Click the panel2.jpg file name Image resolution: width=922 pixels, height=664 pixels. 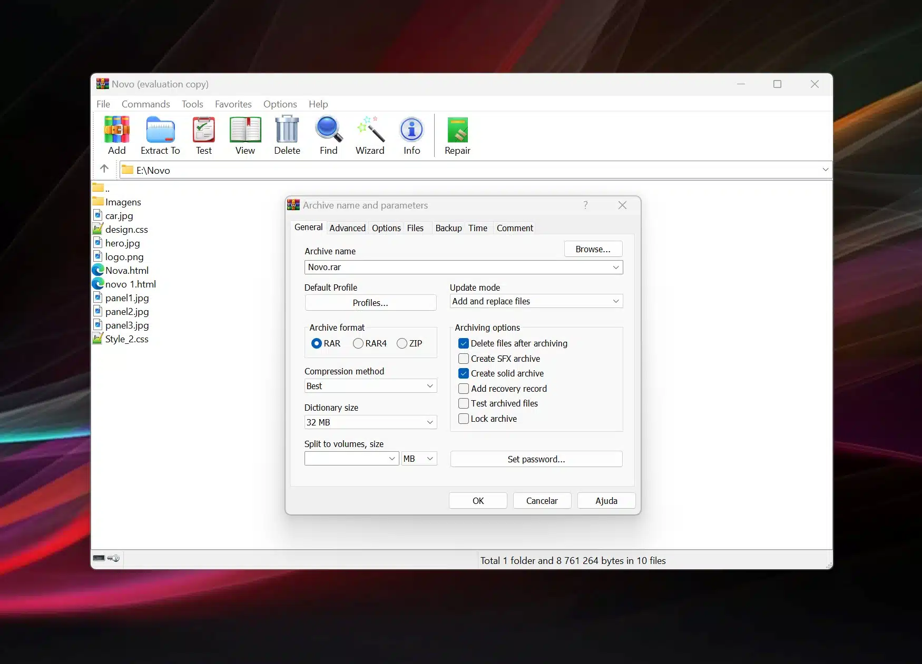[127, 311]
